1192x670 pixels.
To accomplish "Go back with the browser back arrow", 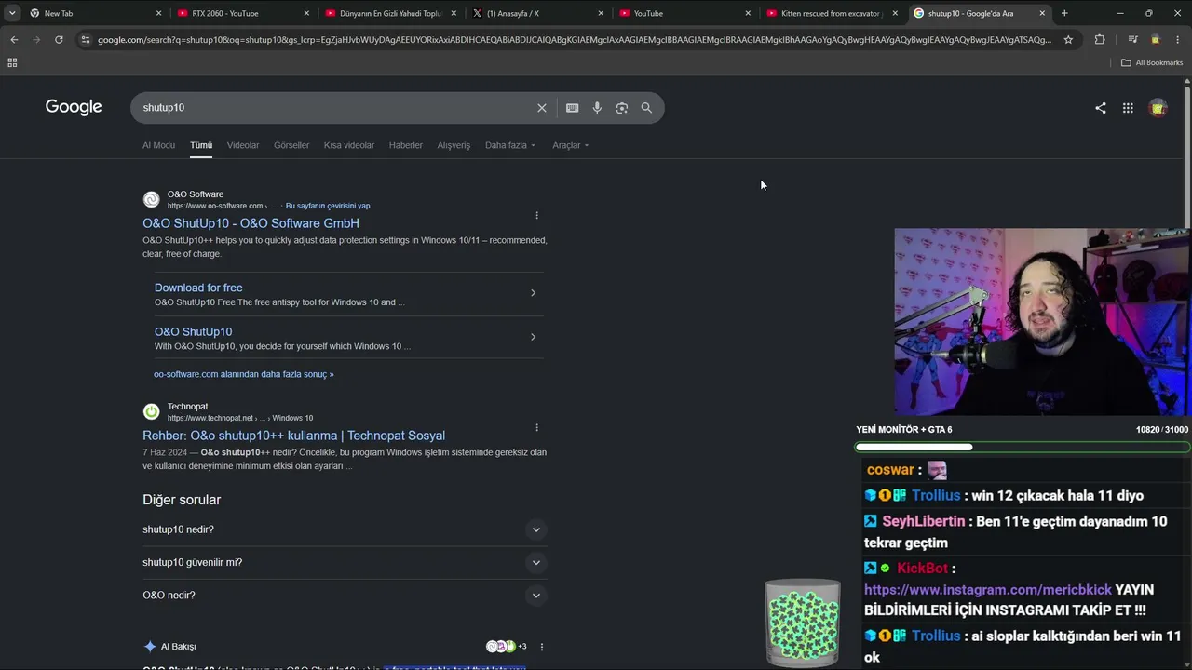I will click(x=14, y=39).
